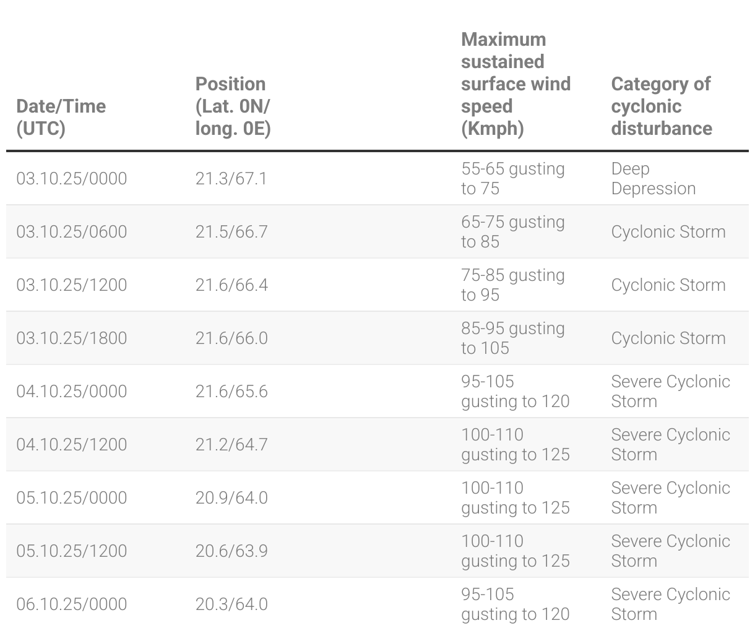Screen dimensions: 755x636
Task: Click the Deep Depression category cell
Action: click(x=654, y=179)
